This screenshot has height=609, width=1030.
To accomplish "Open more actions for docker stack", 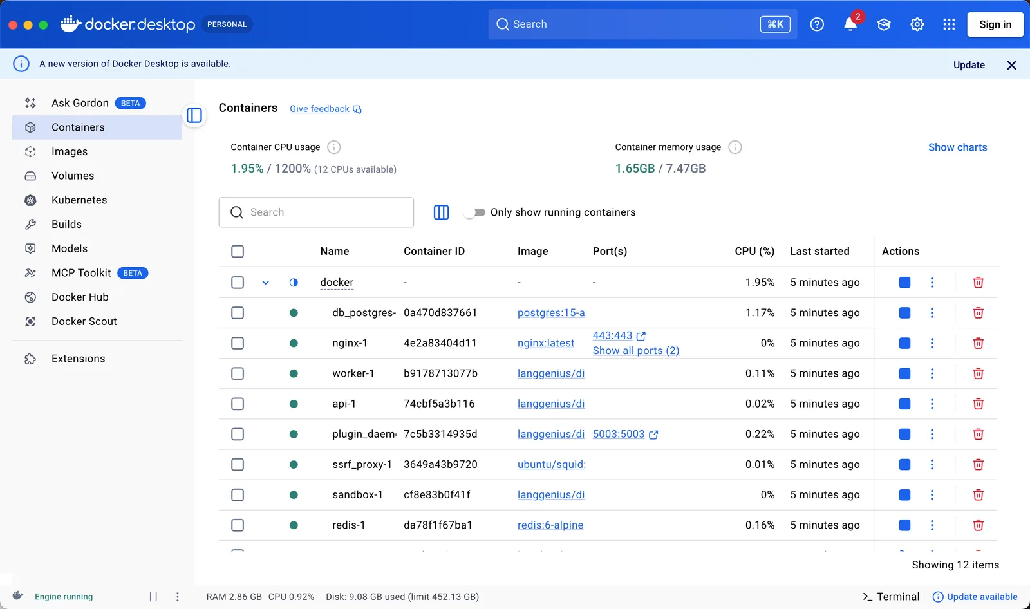I will coord(932,283).
